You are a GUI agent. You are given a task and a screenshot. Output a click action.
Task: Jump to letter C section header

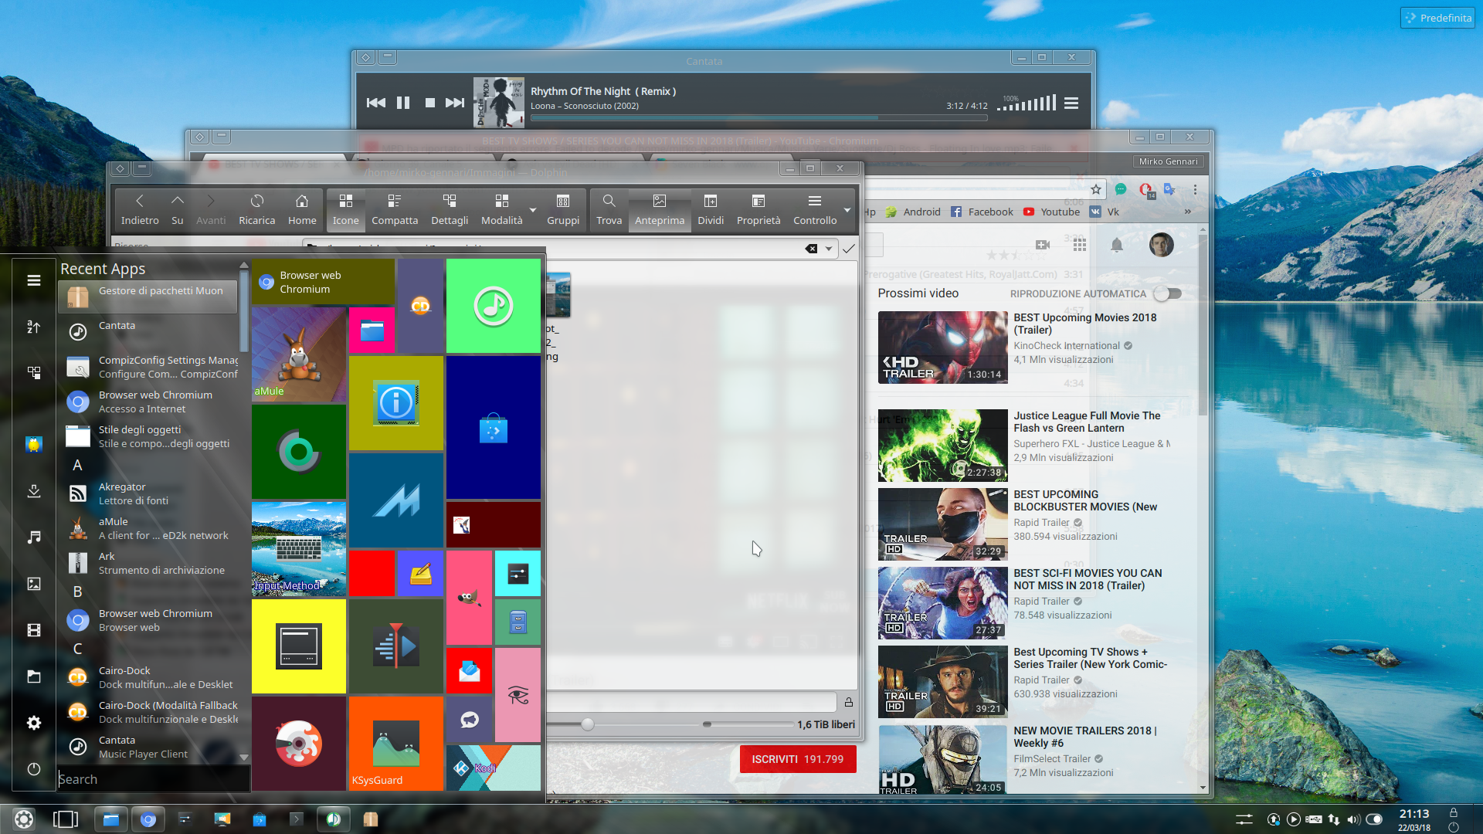pos(77,649)
